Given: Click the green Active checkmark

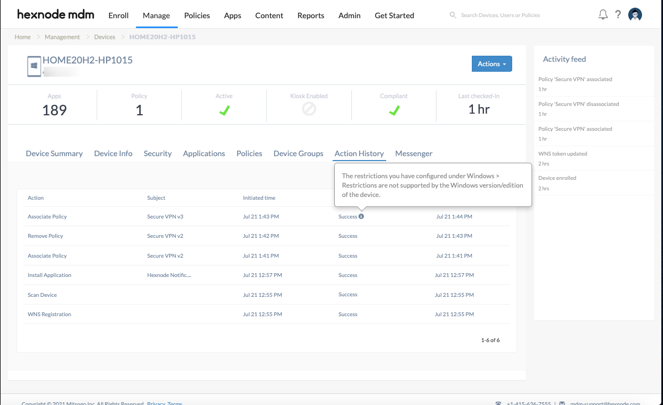Looking at the screenshot, I should tap(224, 110).
